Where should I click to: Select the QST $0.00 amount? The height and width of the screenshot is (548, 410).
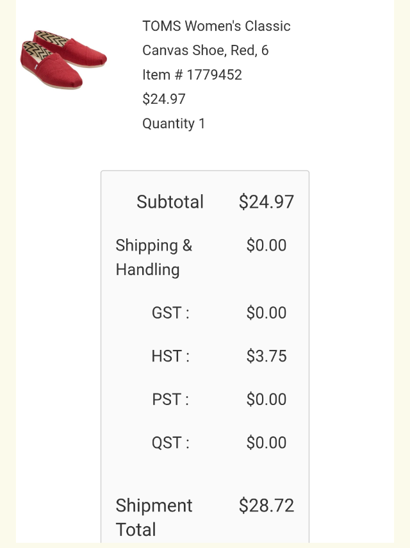click(266, 443)
